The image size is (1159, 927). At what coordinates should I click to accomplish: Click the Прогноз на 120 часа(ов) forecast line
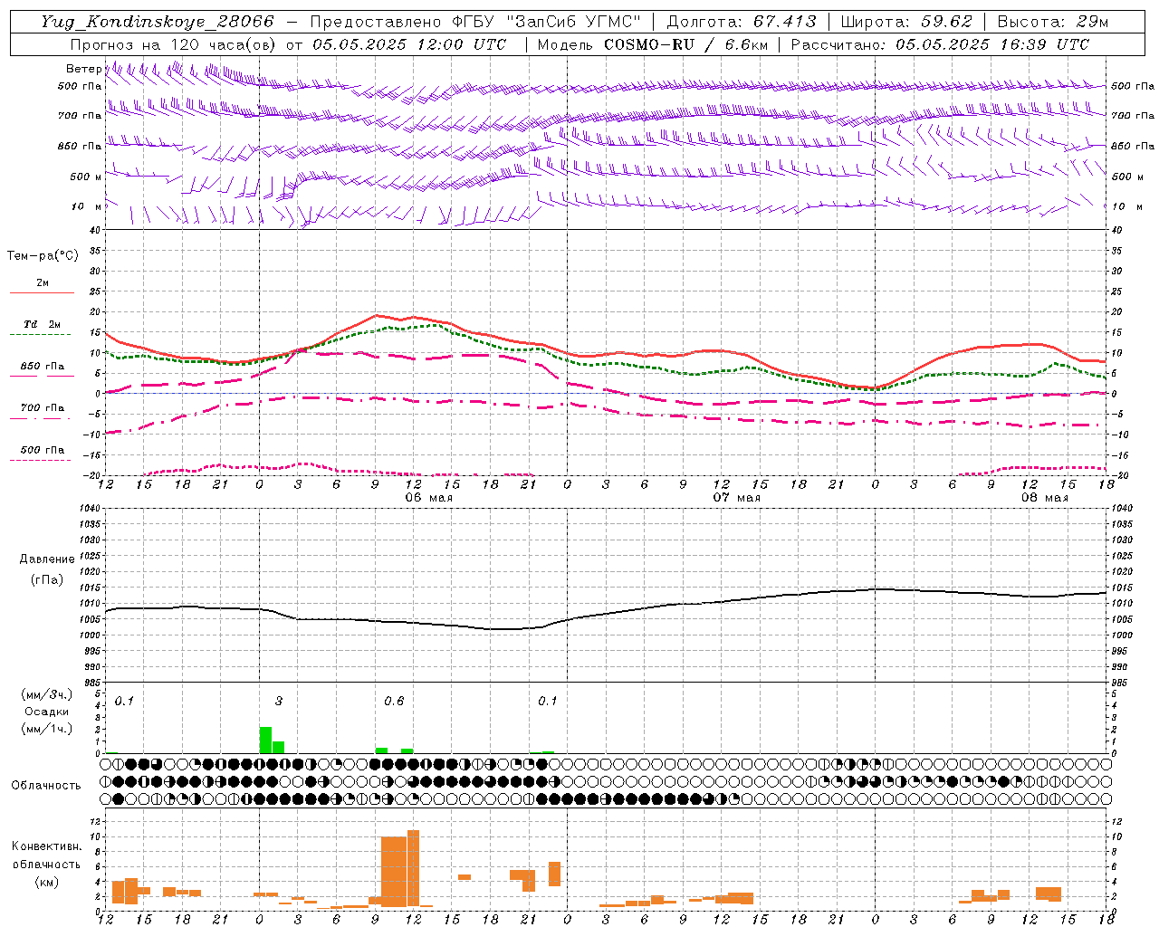click(x=289, y=44)
